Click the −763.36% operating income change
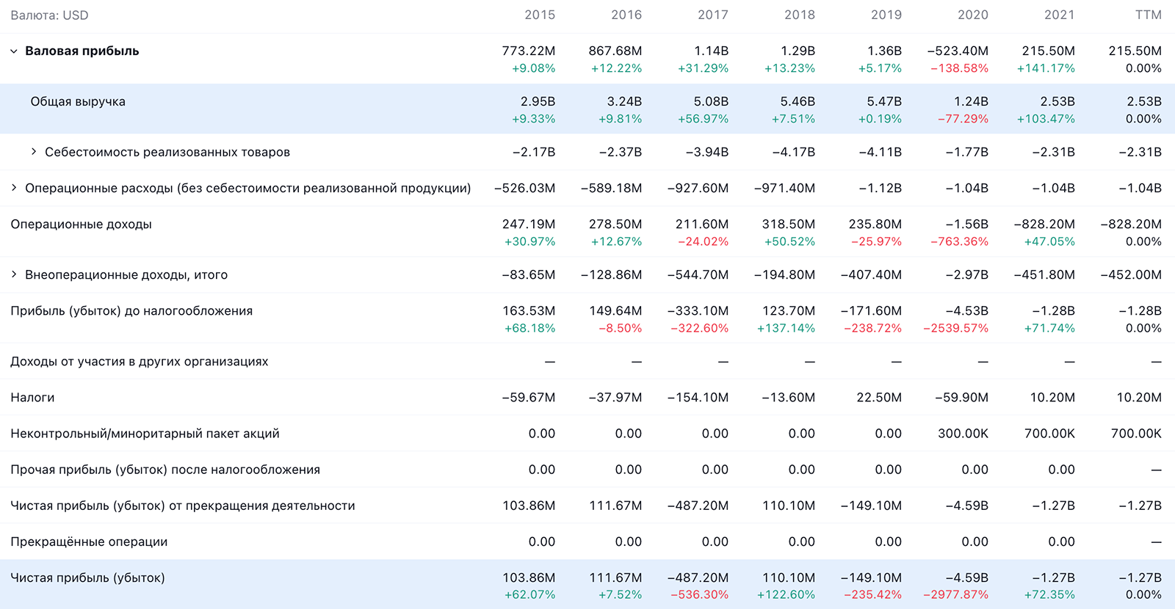Viewport: 1175px width, 609px height. click(959, 242)
